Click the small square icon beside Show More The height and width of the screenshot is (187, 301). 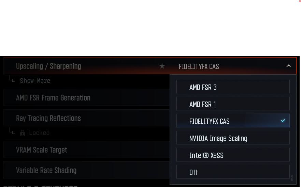tap(14, 80)
